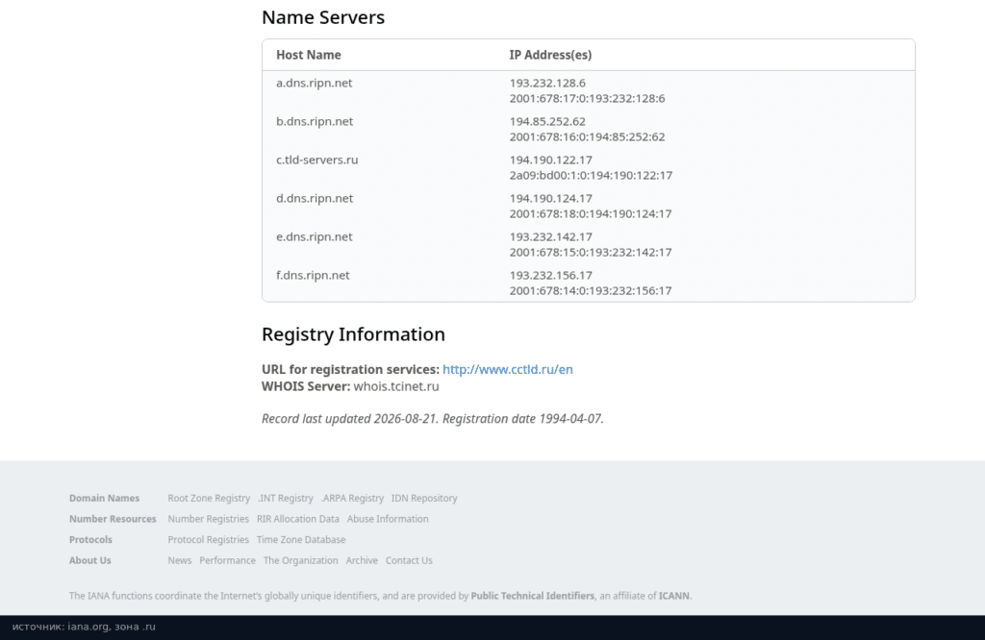Open Number Registries footer link
Image resolution: width=985 pixels, height=640 pixels.
(208, 519)
